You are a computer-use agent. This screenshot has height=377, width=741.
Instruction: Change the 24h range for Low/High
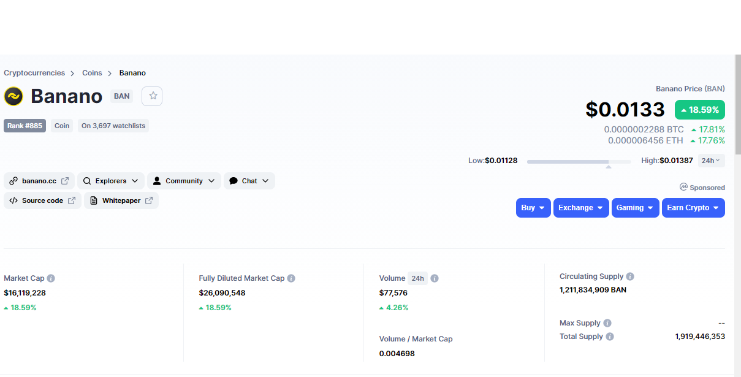pos(712,161)
